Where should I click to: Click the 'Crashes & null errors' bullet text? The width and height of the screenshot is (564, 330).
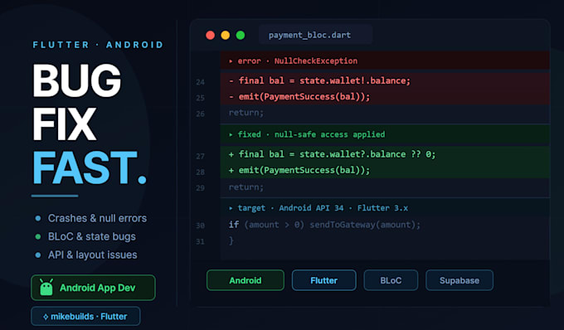(97, 218)
